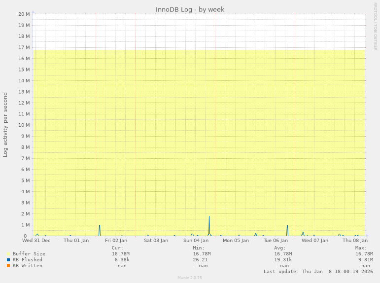Click the 'Munin 2.0.75' footer text
Viewport: 380px width, 283px height.
click(190, 278)
